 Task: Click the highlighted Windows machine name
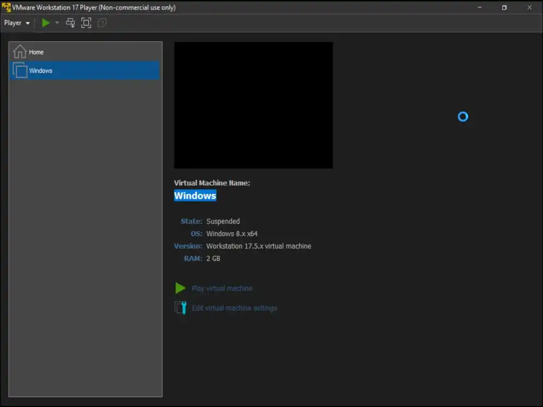point(195,196)
